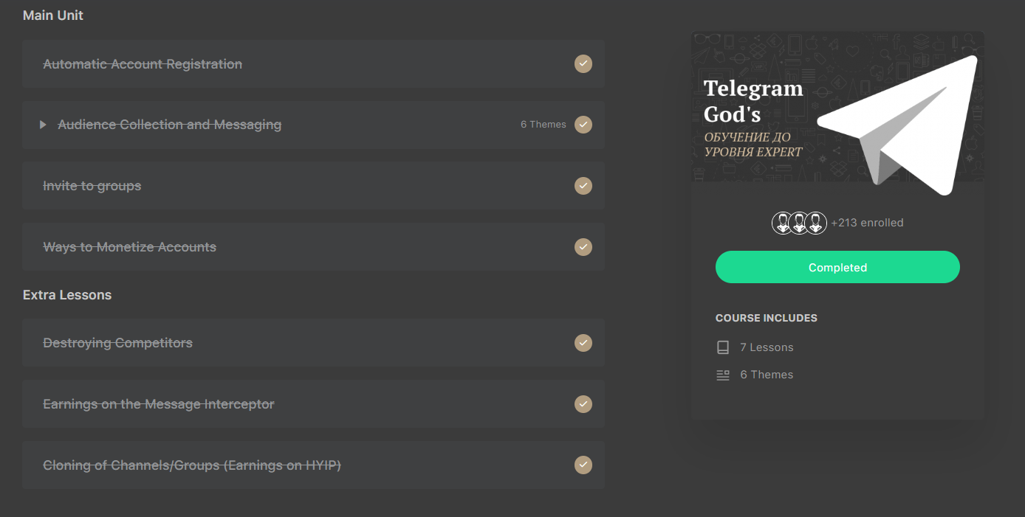Viewport: 1025px width, 517px height.
Task: Open Cloning of Channels/Groups lesson
Action: [313, 465]
